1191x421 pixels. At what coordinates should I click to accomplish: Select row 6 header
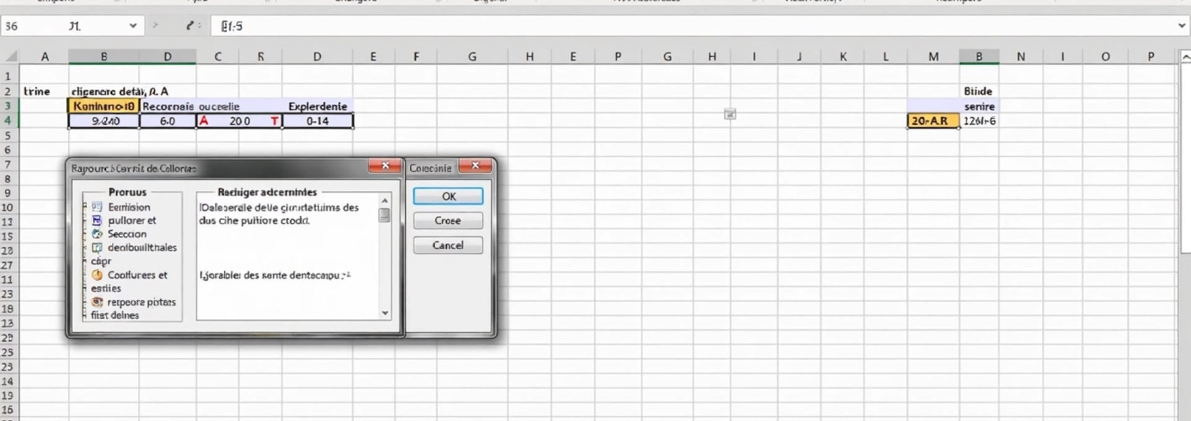(x=9, y=150)
